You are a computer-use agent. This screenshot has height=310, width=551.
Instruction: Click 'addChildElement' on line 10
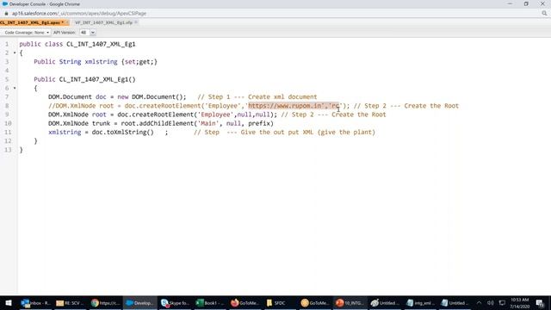(x=166, y=123)
